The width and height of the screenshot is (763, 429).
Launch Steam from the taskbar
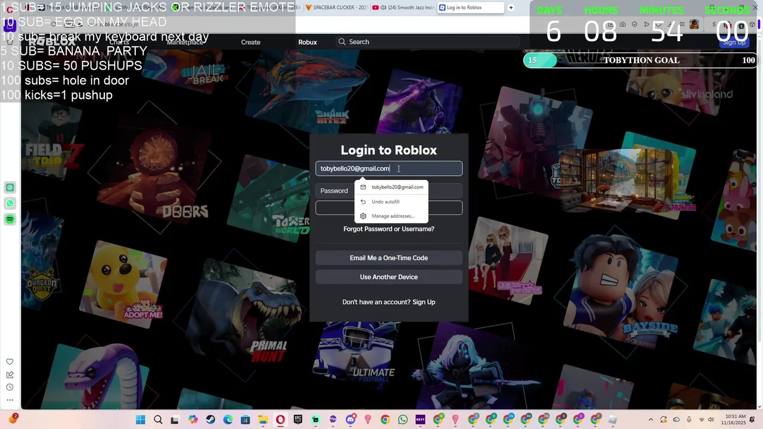[210, 420]
